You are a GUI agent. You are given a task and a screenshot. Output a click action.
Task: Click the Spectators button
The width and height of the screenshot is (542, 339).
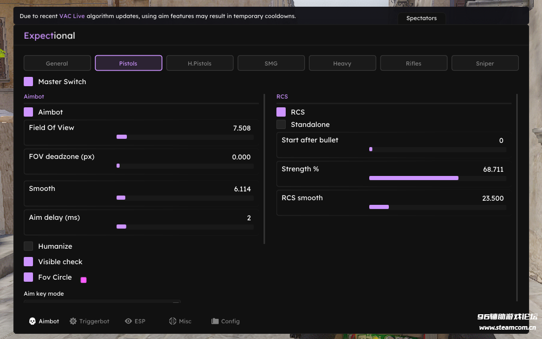(x=422, y=19)
